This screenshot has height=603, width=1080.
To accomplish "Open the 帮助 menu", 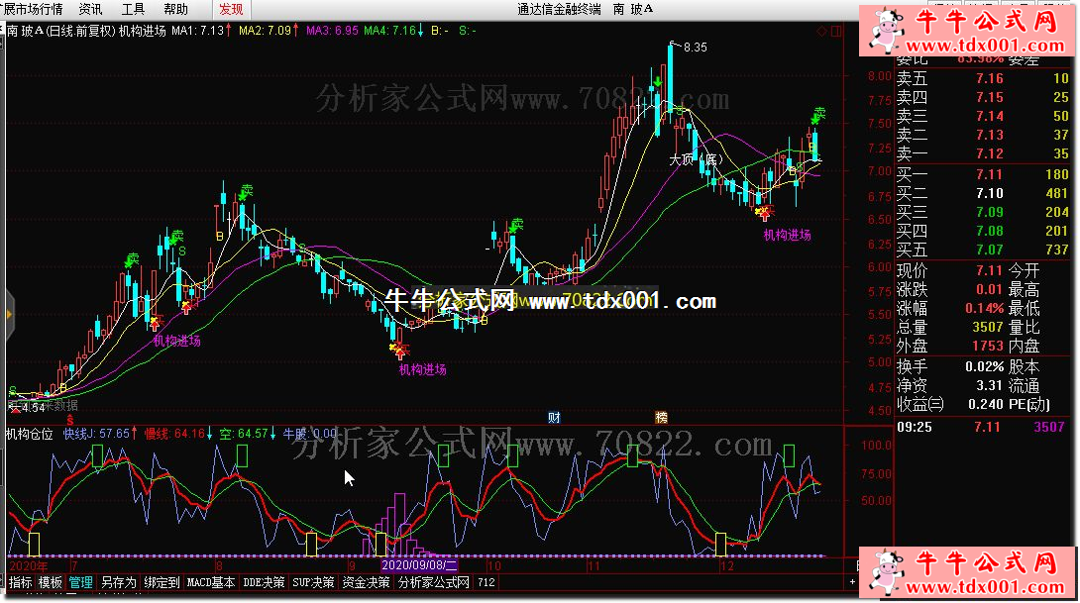I will pyautogui.click(x=175, y=9).
